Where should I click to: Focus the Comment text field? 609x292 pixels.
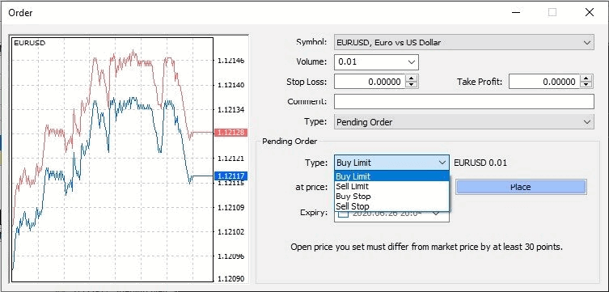point(463,101)
